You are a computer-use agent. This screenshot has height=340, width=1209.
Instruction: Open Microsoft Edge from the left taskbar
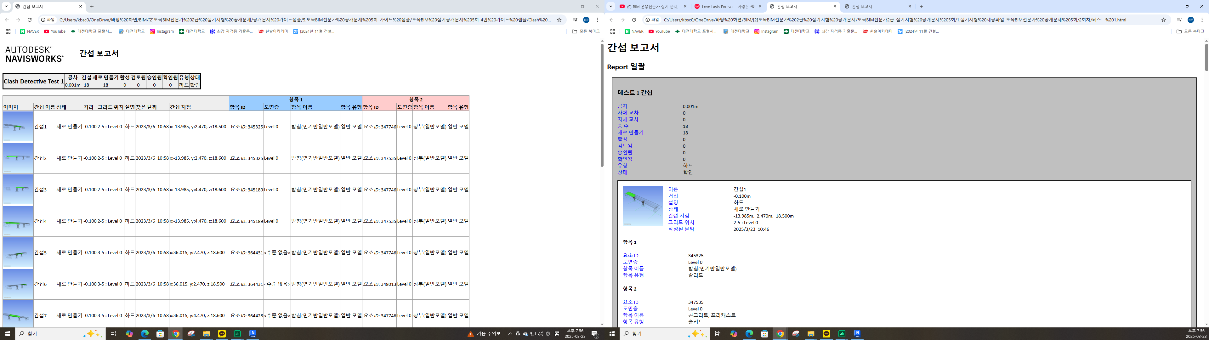click(145, 334)
